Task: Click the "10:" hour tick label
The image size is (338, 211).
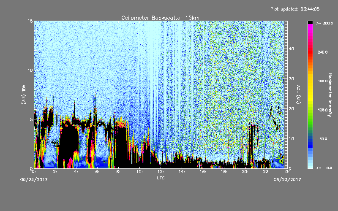Action: 139,172
